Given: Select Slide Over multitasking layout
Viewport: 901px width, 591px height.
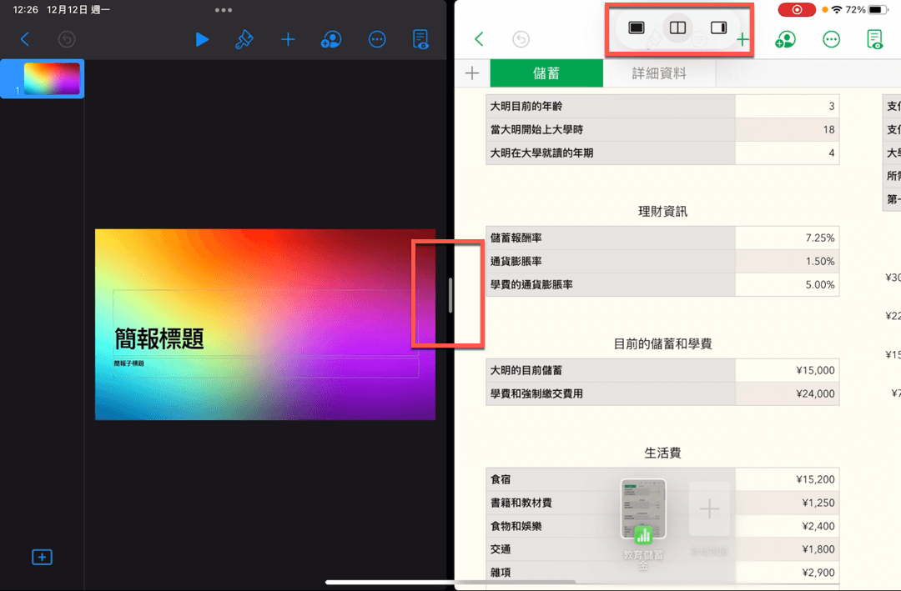Looking at the screenshot, I should pyautogui.click(x=718, y=28).
